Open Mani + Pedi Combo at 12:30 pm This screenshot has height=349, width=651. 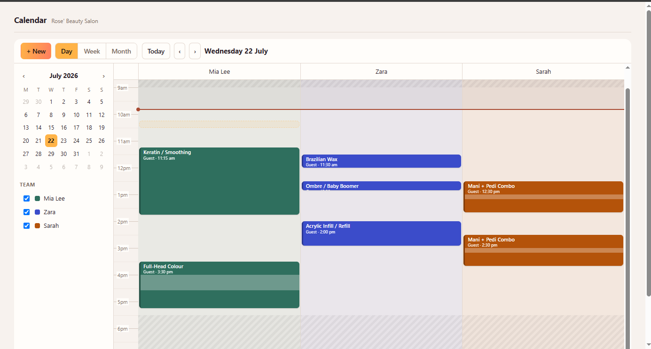click(543, 197)
